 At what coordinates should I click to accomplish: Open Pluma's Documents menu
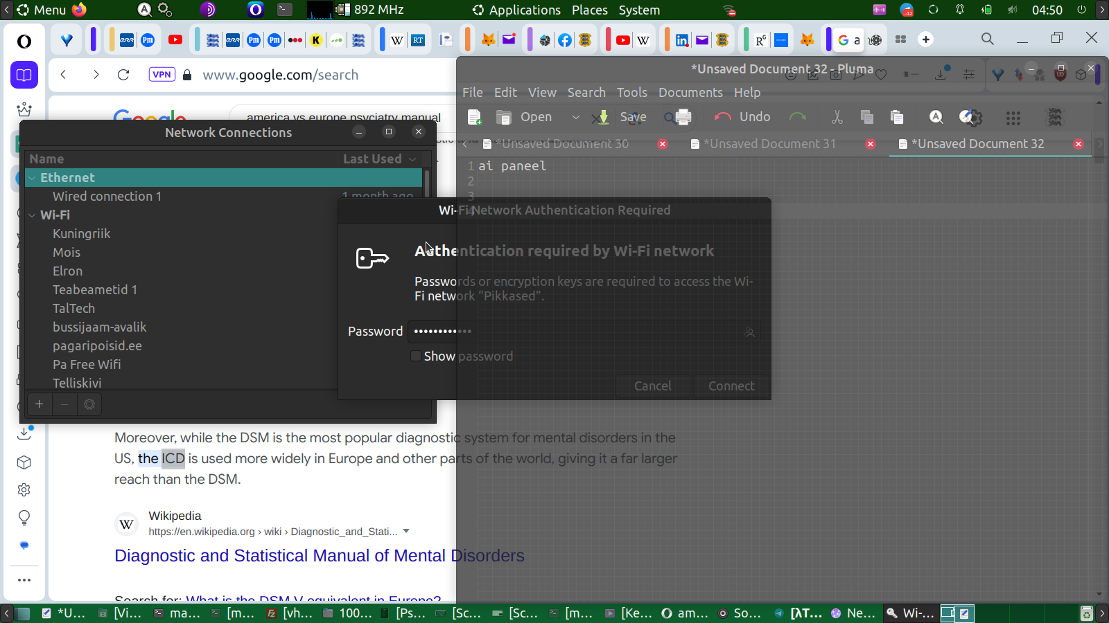click(690, 93)
